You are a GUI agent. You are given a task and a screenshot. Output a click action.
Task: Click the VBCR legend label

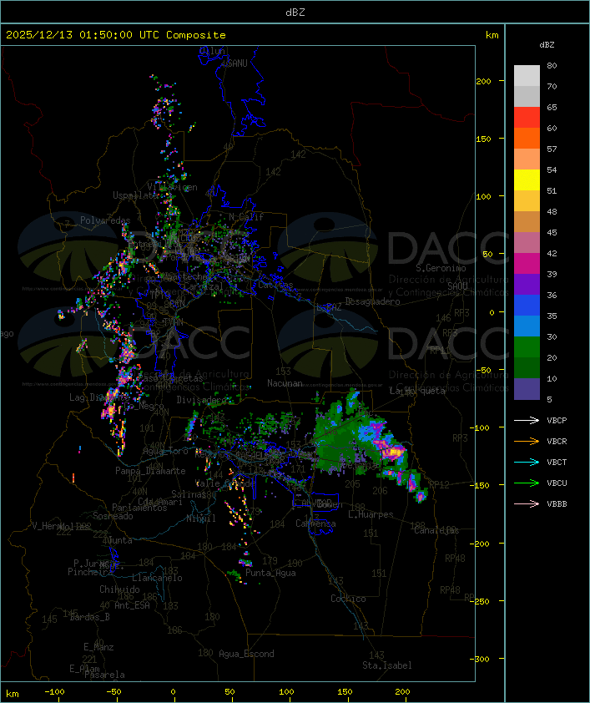click(x=557, y=441)
